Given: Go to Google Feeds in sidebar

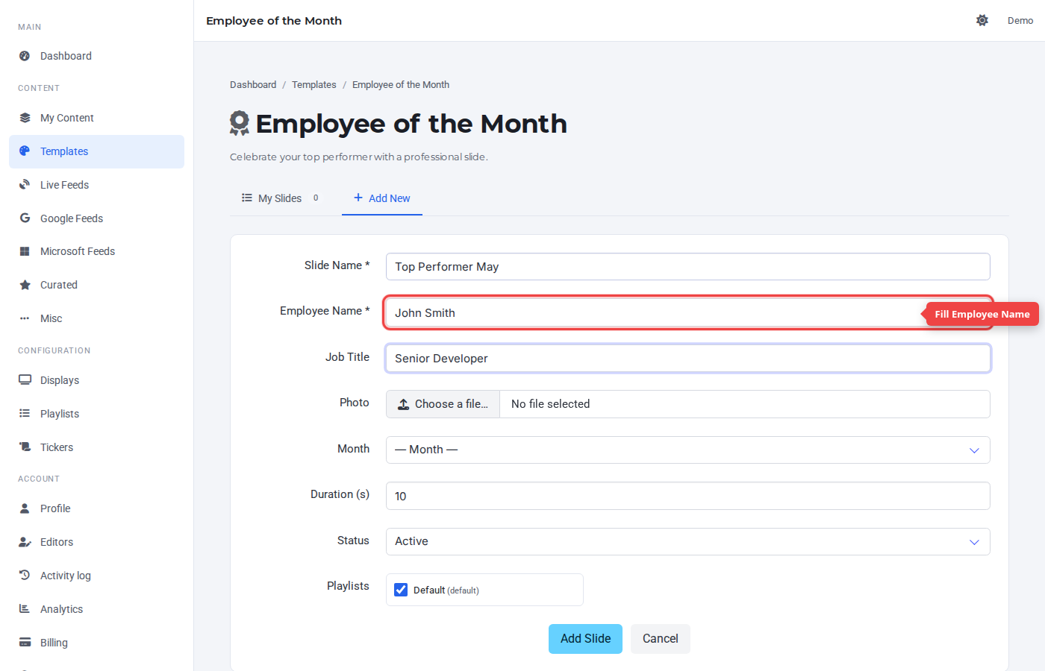Looking at the screenshot, I should click(x=96, y=218).
